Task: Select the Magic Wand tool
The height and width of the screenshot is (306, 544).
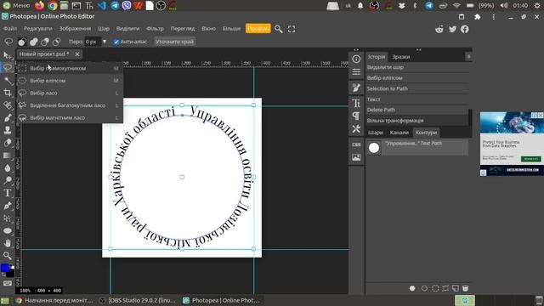Action: [x=8, y=80]
